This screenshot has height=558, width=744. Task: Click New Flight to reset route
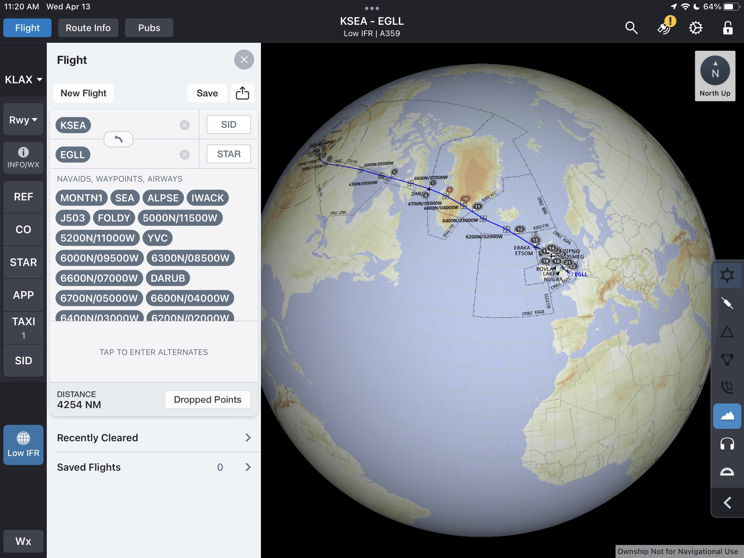[x=84, y=93]
